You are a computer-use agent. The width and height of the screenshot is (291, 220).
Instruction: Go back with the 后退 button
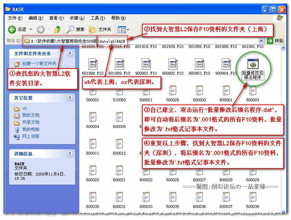(17, 29)
